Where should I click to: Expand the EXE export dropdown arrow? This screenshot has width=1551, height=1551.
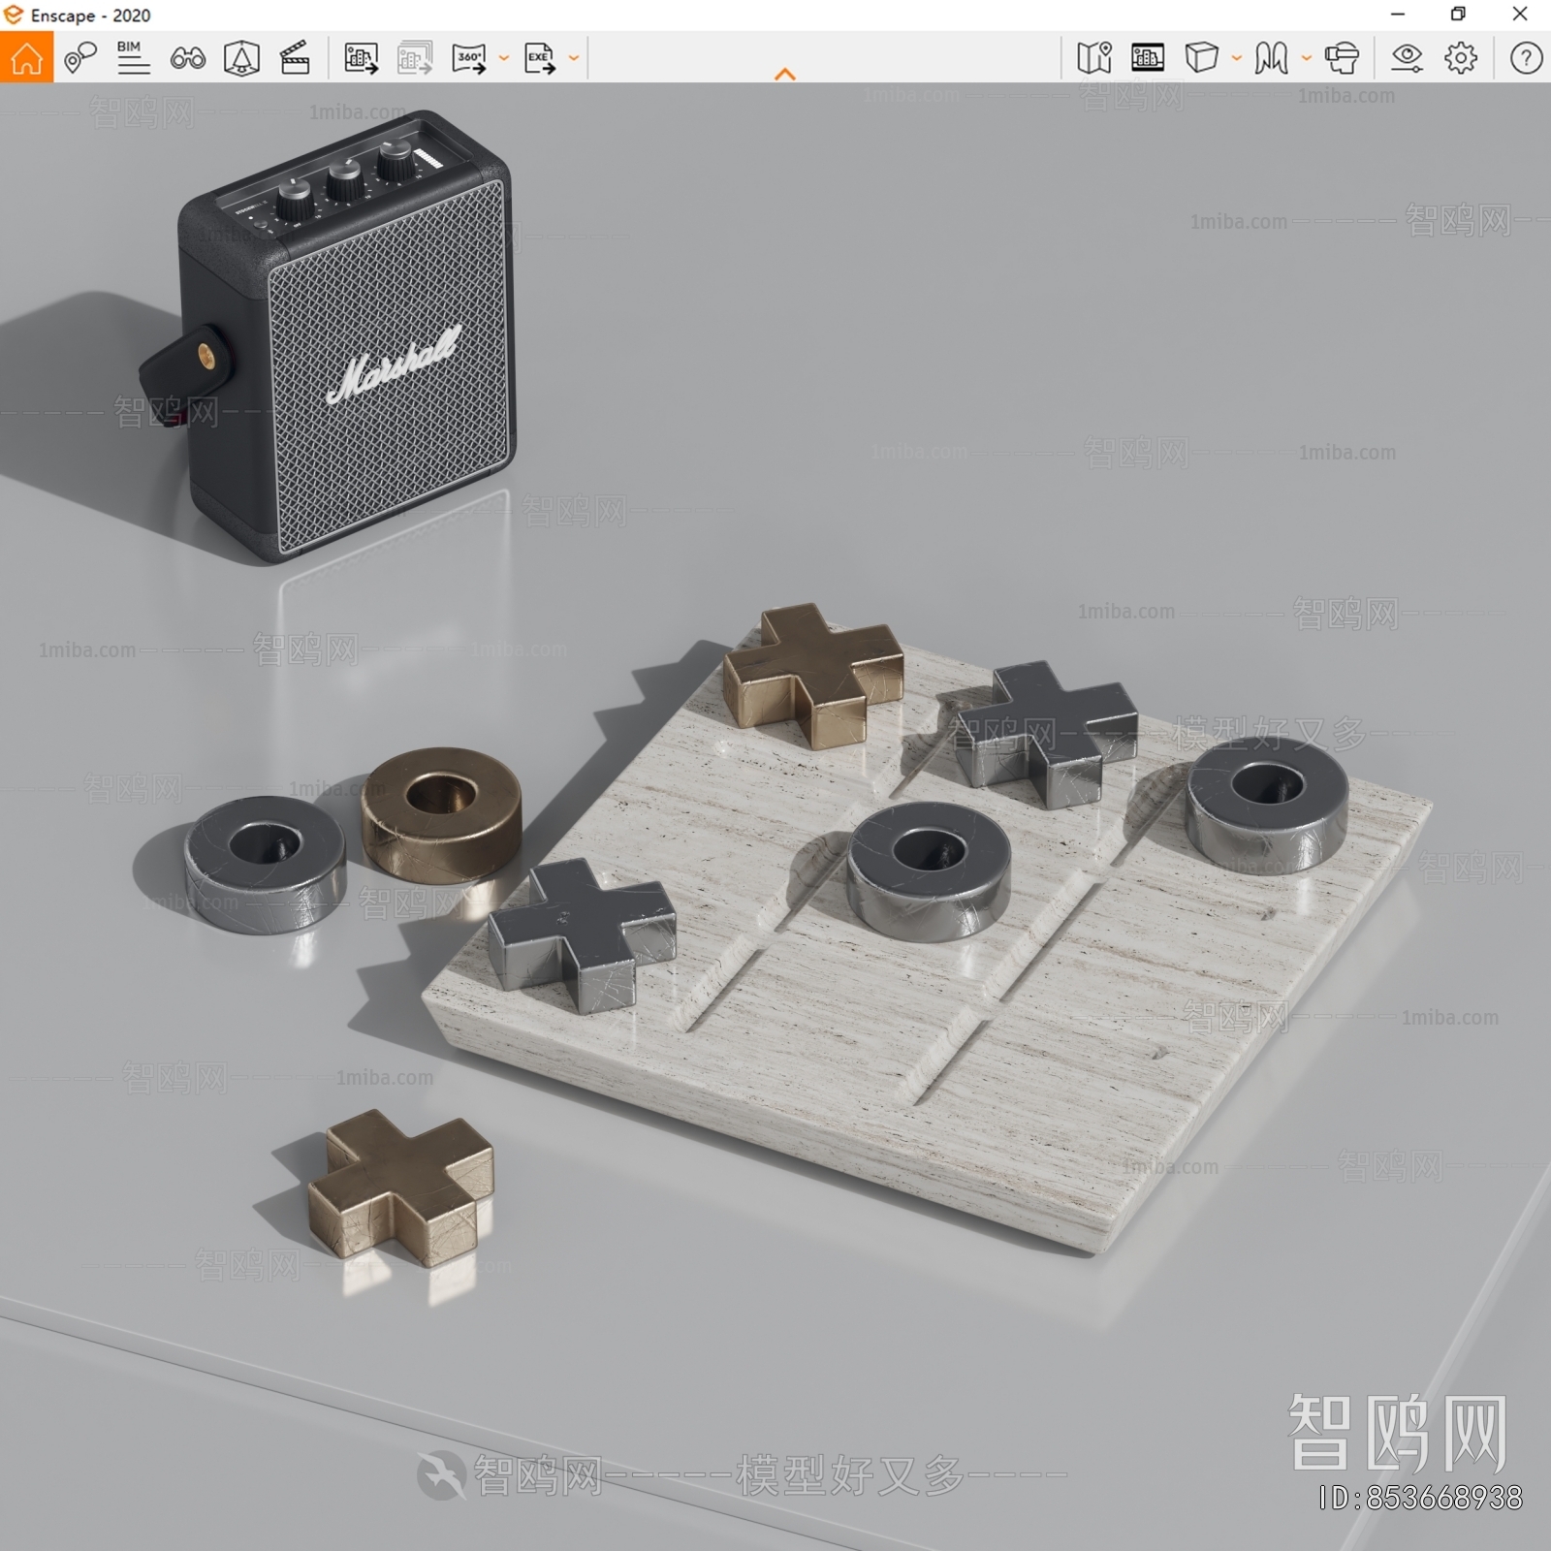pos(574,58)
